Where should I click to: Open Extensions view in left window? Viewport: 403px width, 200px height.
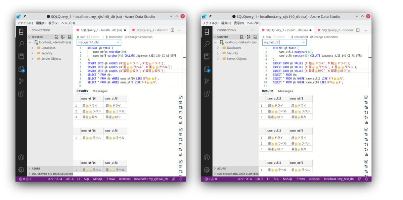[x=21, y=94]
